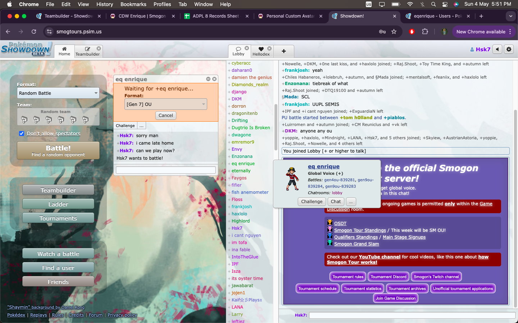Click the user list scrollbar
518x323 pixels.
276,127
